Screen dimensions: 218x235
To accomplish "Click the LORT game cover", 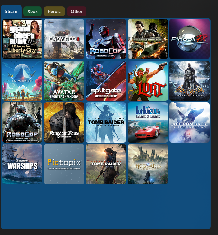I will [x=148, y=81].
